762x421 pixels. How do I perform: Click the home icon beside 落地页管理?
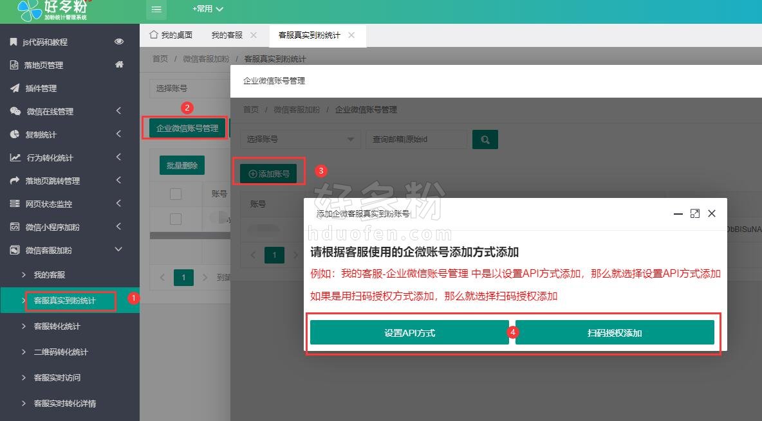(119, 65)
